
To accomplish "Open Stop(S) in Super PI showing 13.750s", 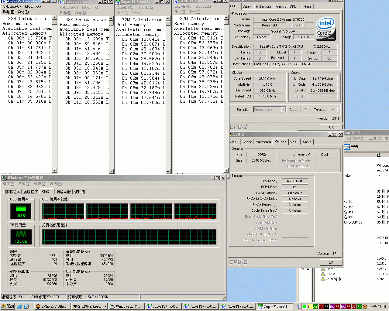I will 23,12.
